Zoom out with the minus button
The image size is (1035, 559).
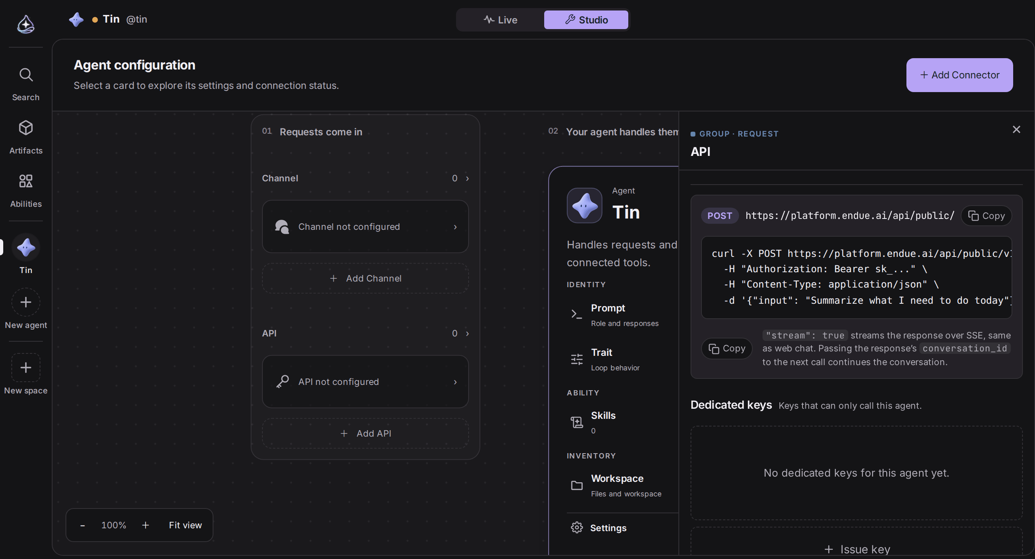[82, 525]
